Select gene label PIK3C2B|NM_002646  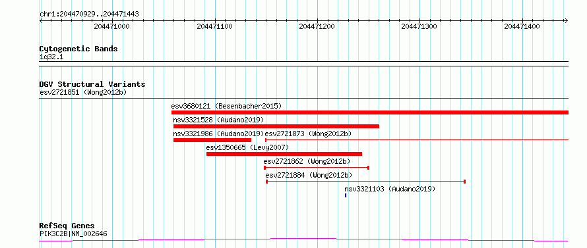[x=73, y=234]
